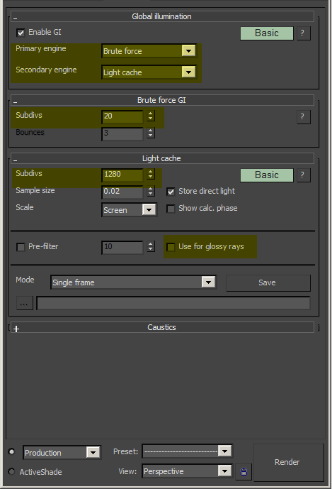Click the Render button
The width and height of the screenshot is (332, 489).
[287, 462]
